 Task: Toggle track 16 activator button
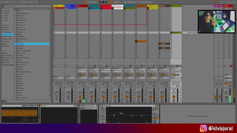point(162,97)
